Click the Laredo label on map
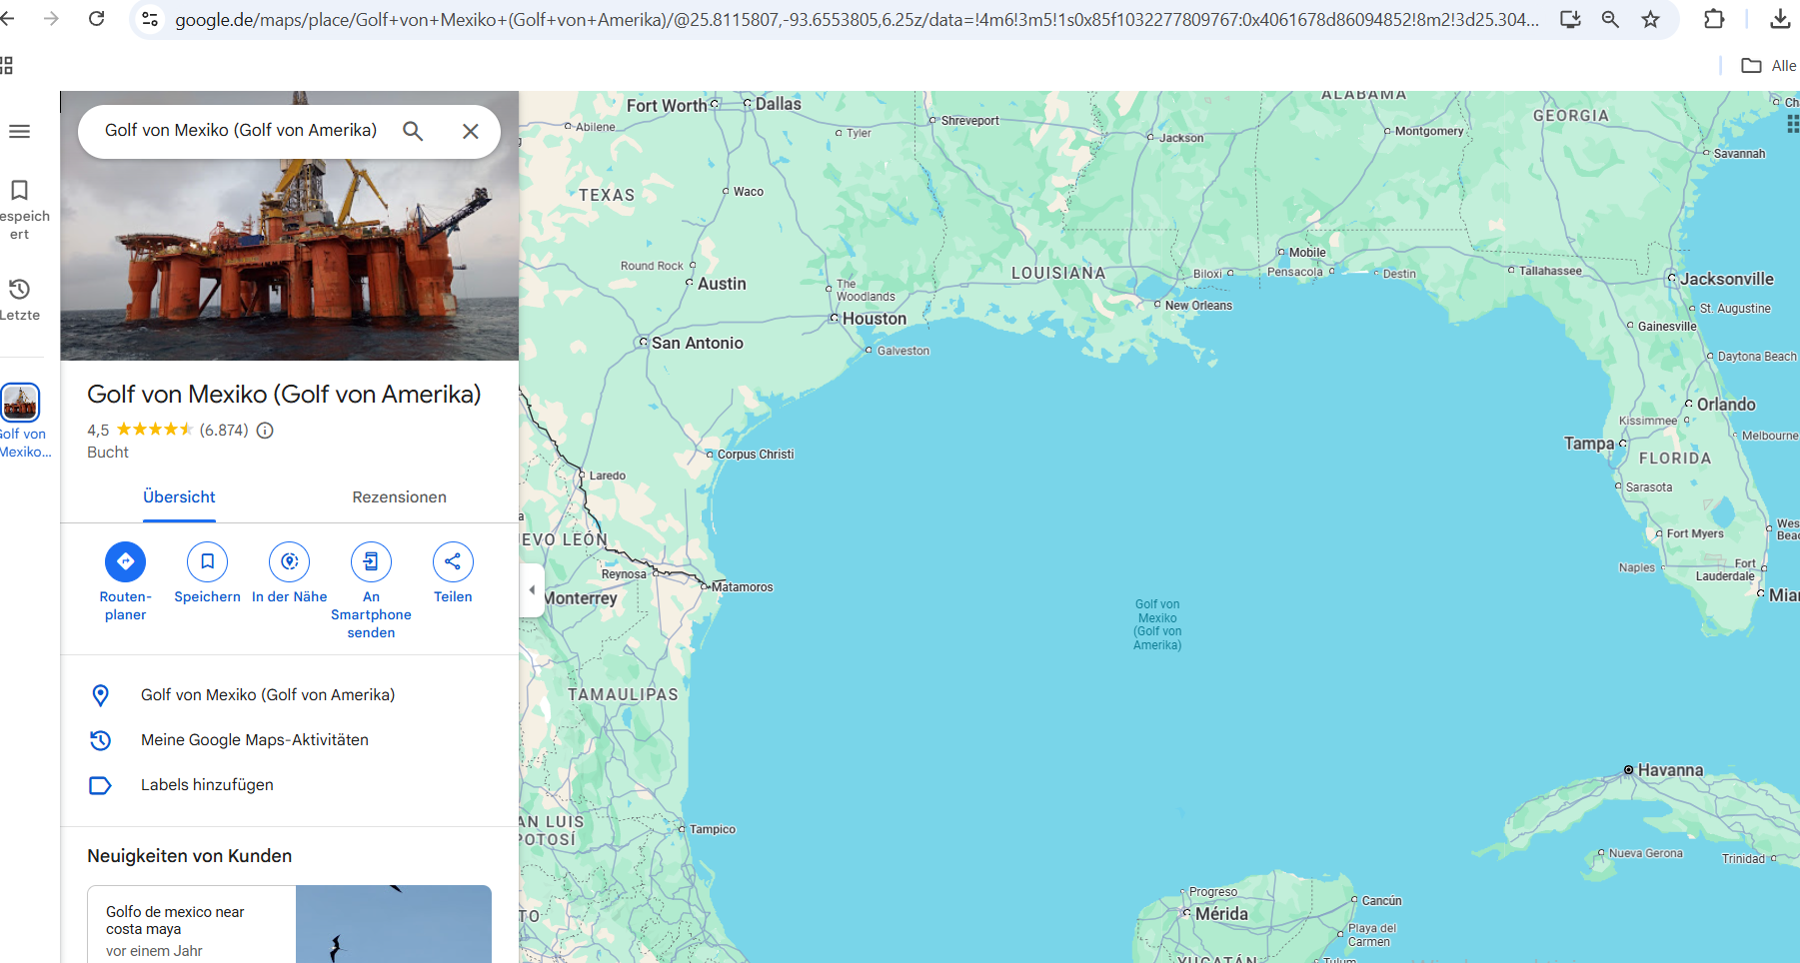The width and height of the screenshot is (1800, 963). [608, 476]
